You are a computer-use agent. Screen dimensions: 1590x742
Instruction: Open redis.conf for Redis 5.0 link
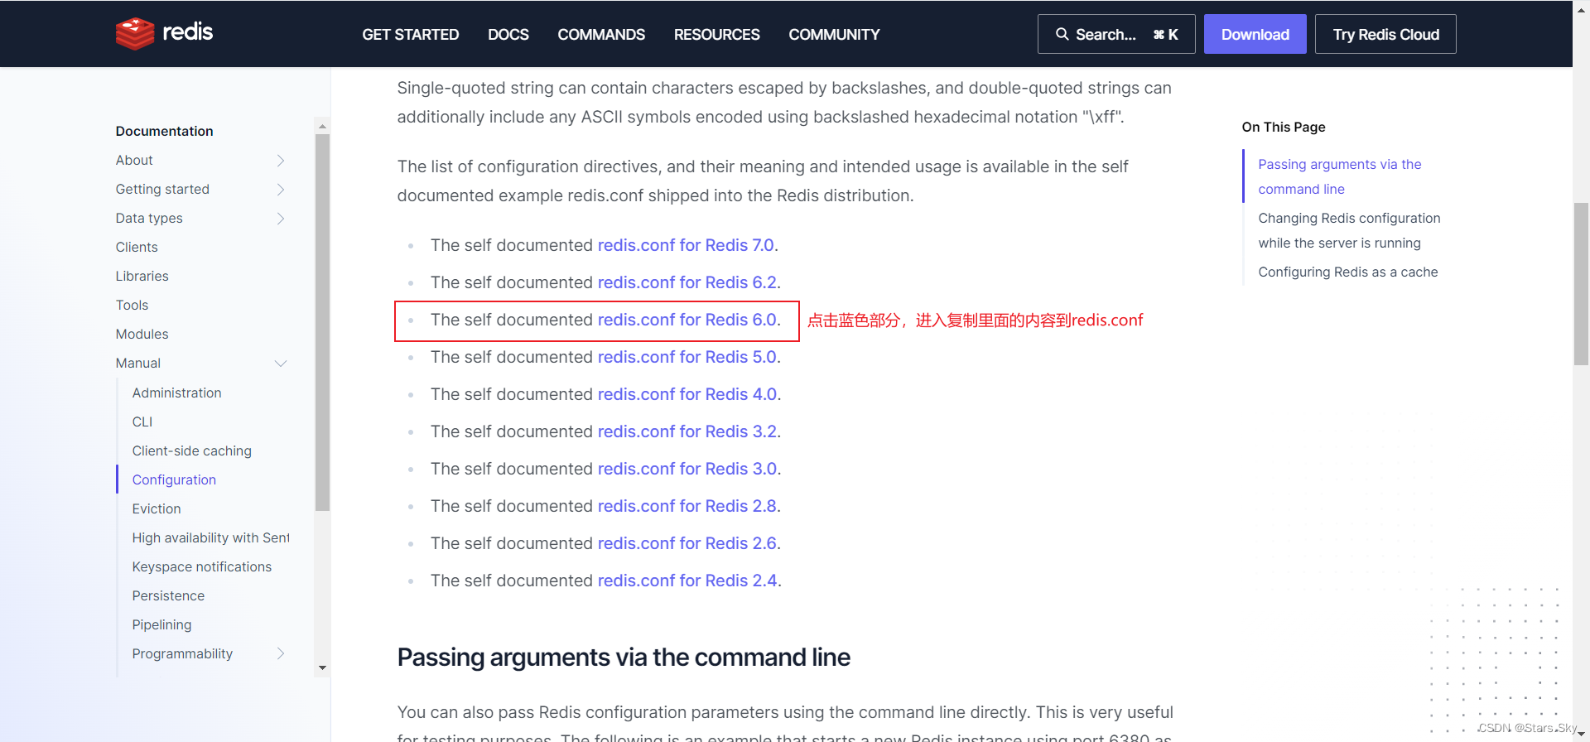point(687,357)
